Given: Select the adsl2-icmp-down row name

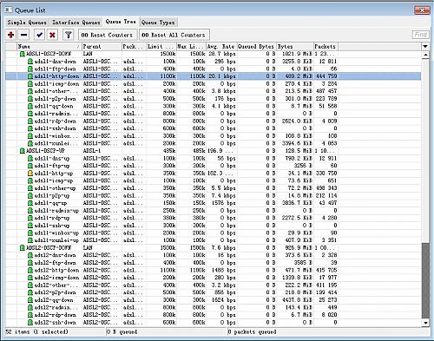Looking at the screenshot, I should pyautogui.click(x=56, y=278).
